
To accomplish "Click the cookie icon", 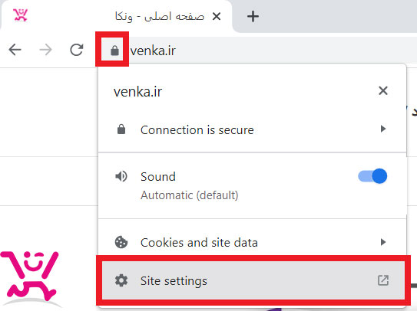I will pos(121,242).
